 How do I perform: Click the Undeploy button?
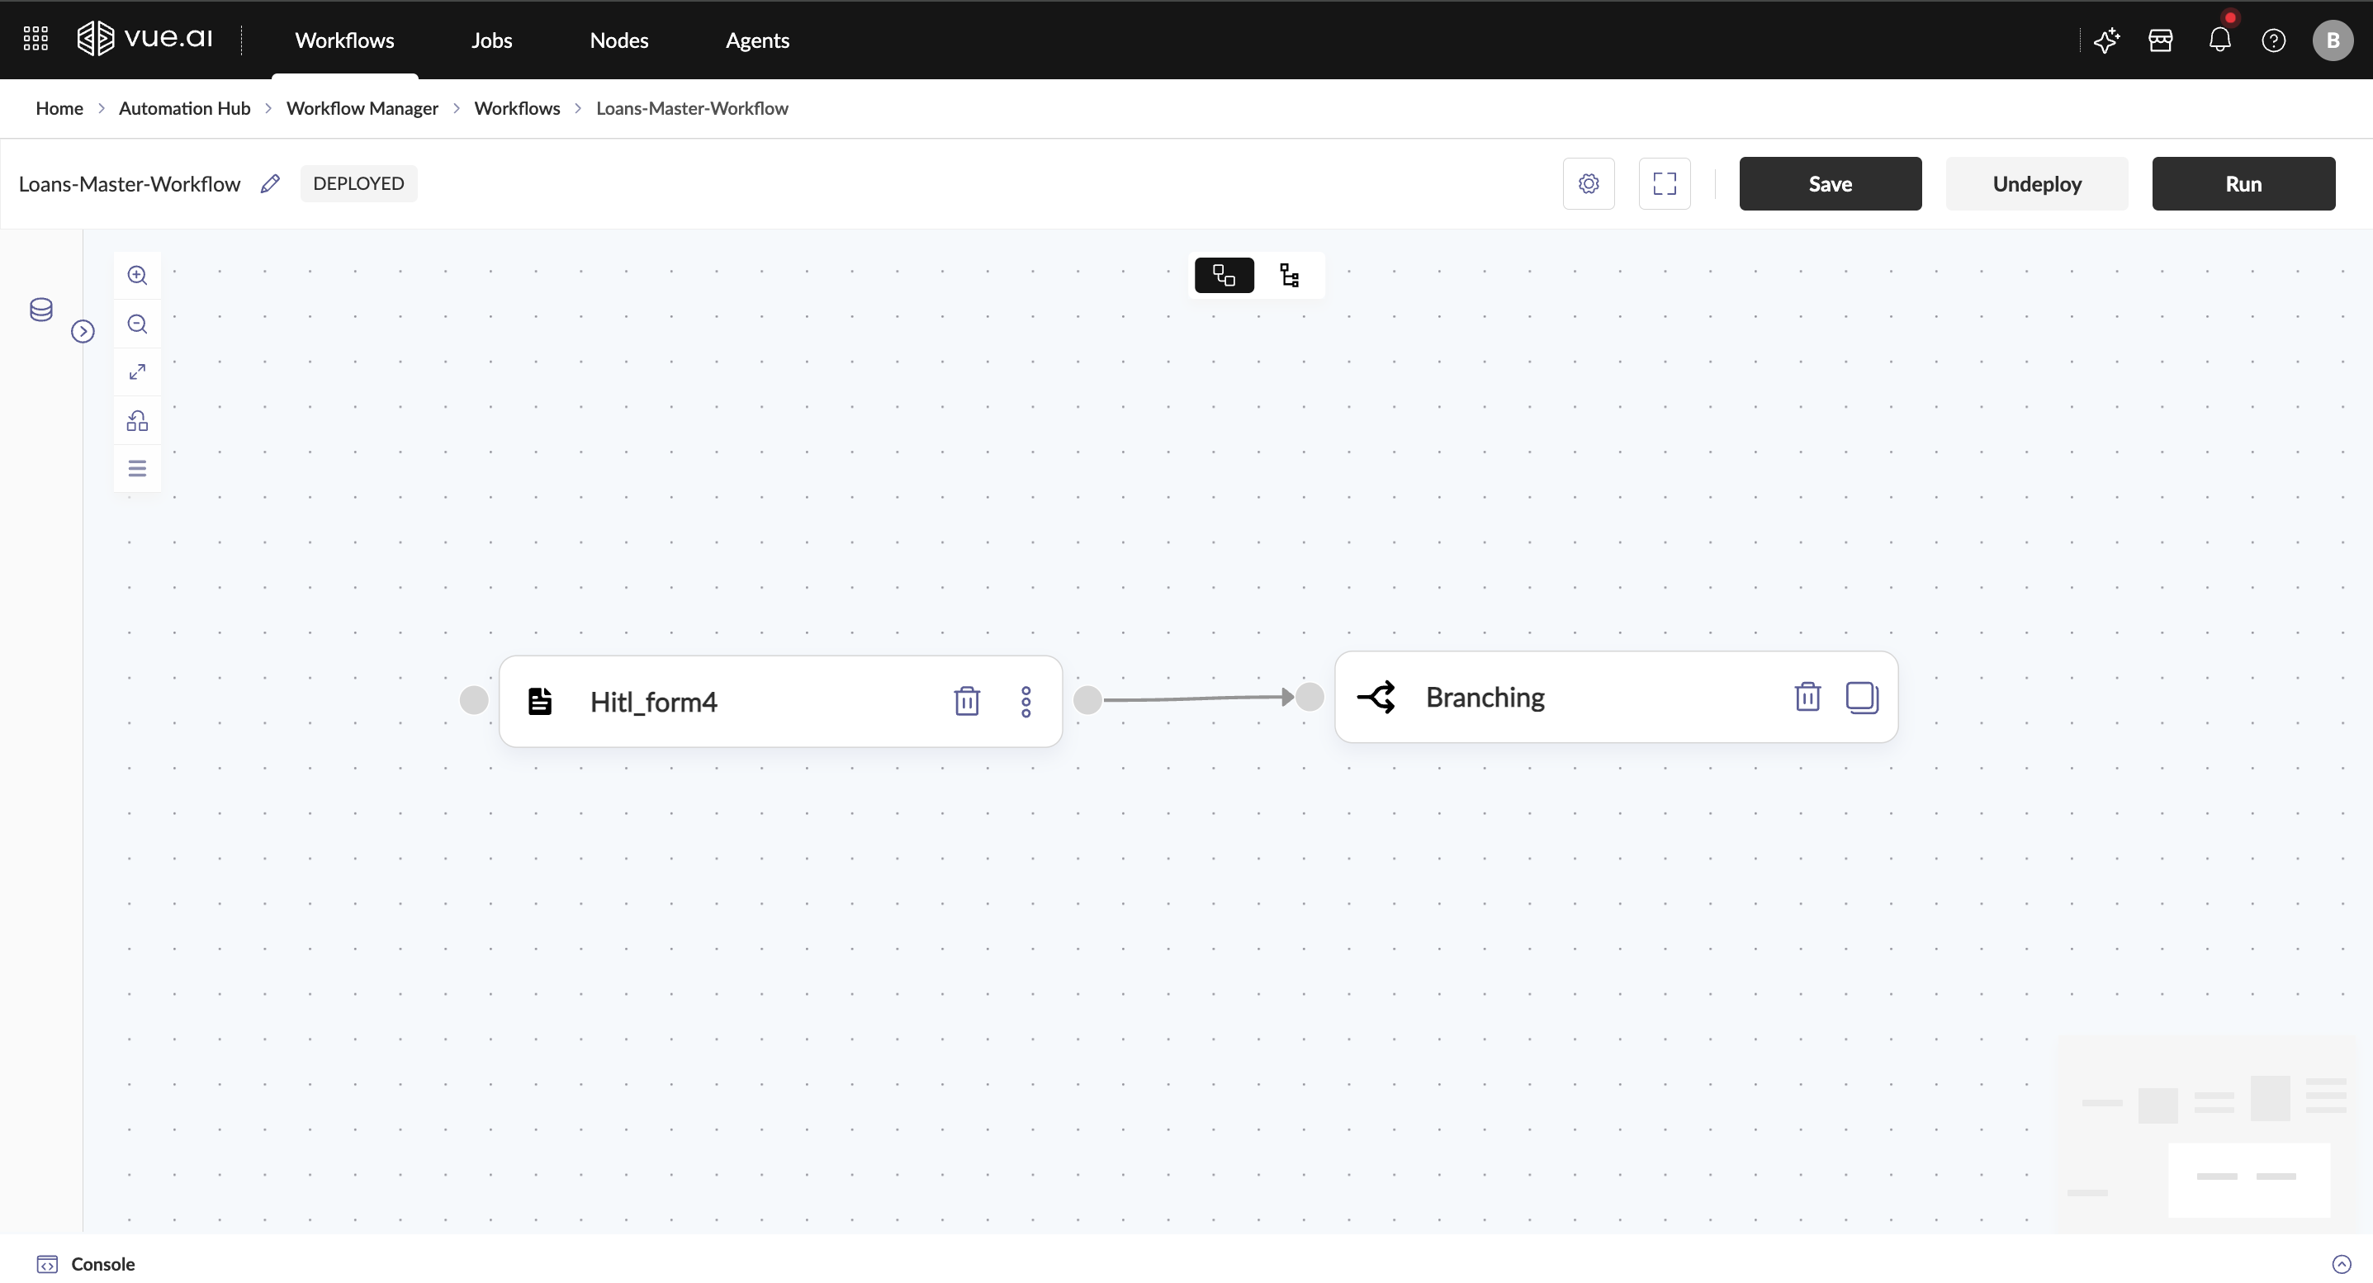click(2036, 184)
